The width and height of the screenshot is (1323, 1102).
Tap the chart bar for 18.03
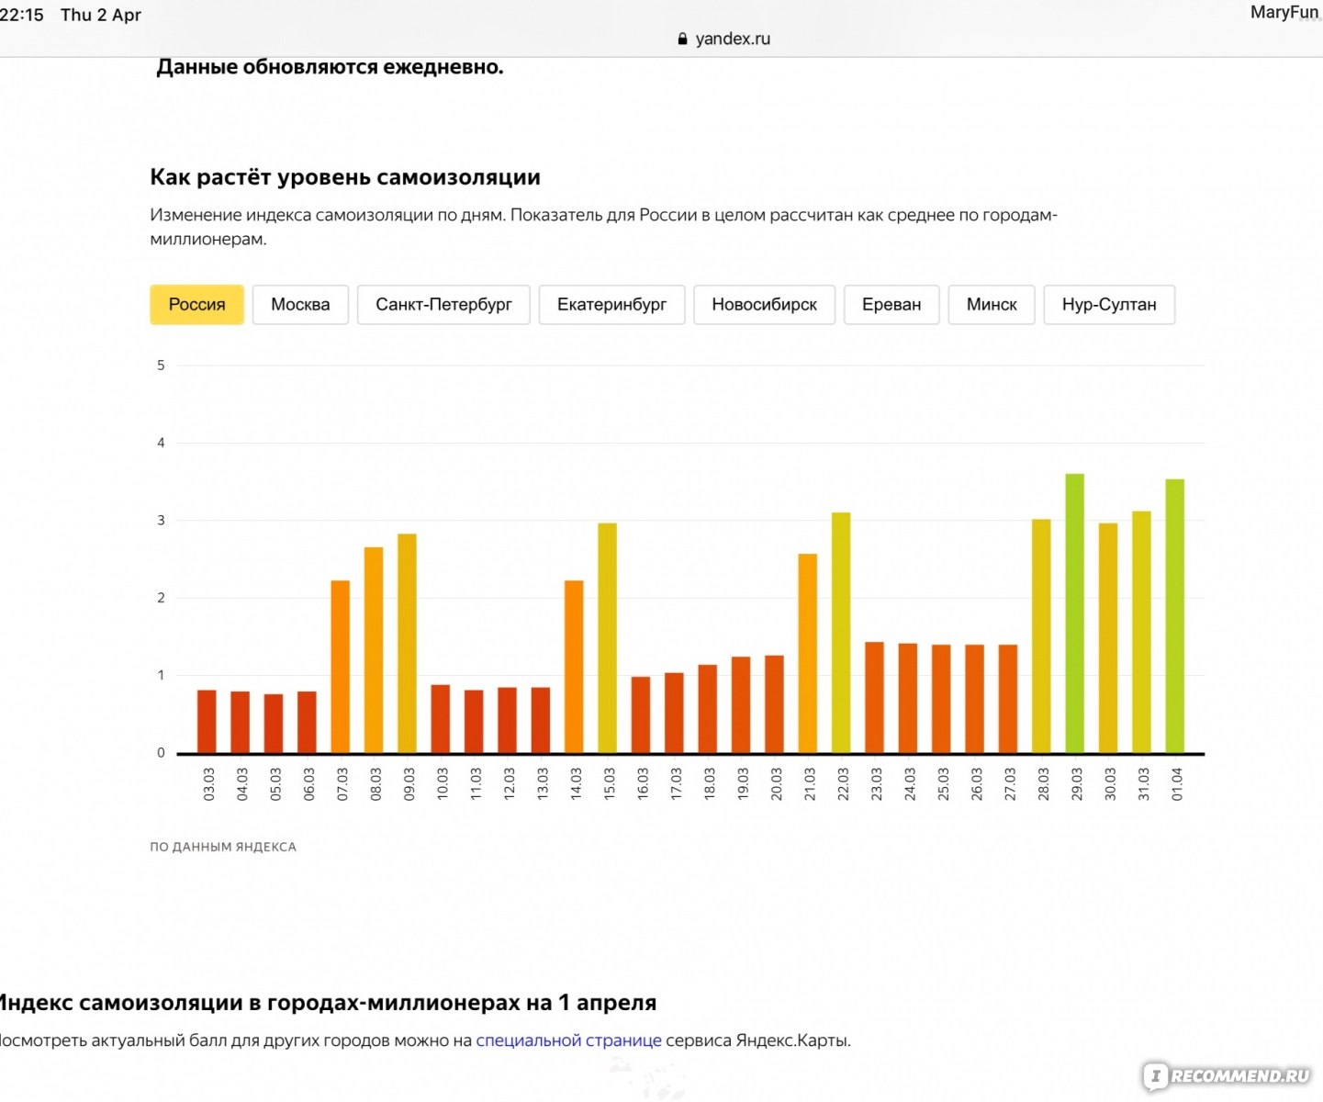coord(708,709)
